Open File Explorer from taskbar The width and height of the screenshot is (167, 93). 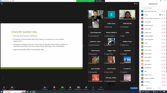click(27, 92)
